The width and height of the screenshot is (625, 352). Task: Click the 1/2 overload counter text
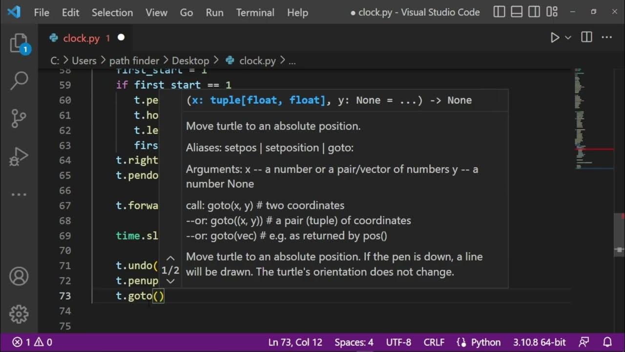[170, 270]
